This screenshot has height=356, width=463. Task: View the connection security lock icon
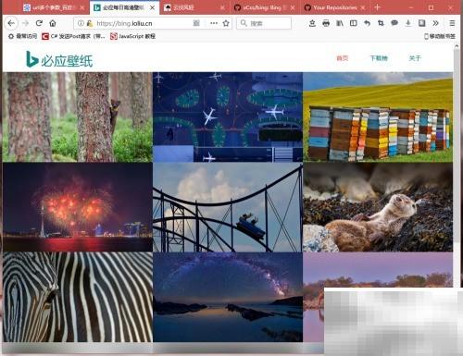(x=90, y=23)
